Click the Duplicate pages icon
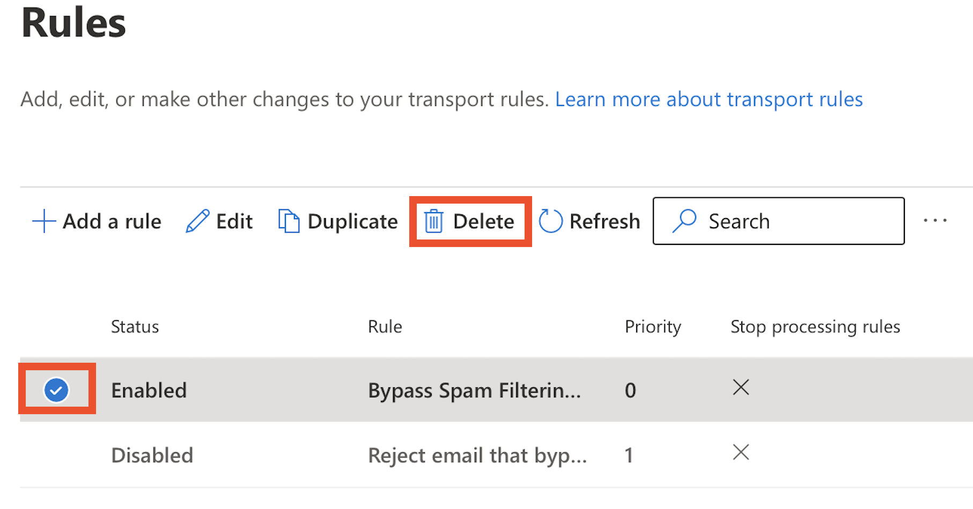Screen dimensions: 973x509 point(289,221)
